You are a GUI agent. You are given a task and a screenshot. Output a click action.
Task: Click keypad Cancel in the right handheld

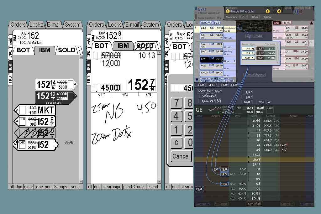pos(181,156)
